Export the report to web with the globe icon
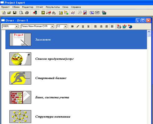This screenshot has height=124, width=153. pyautogui.click(x=130, y=27)
